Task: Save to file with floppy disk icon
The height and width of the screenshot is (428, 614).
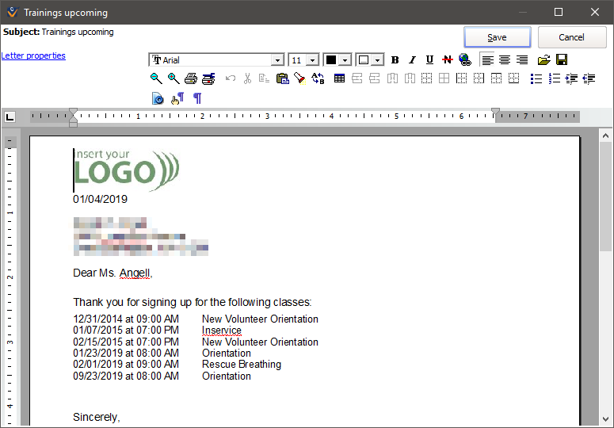Action: [562, 60]
